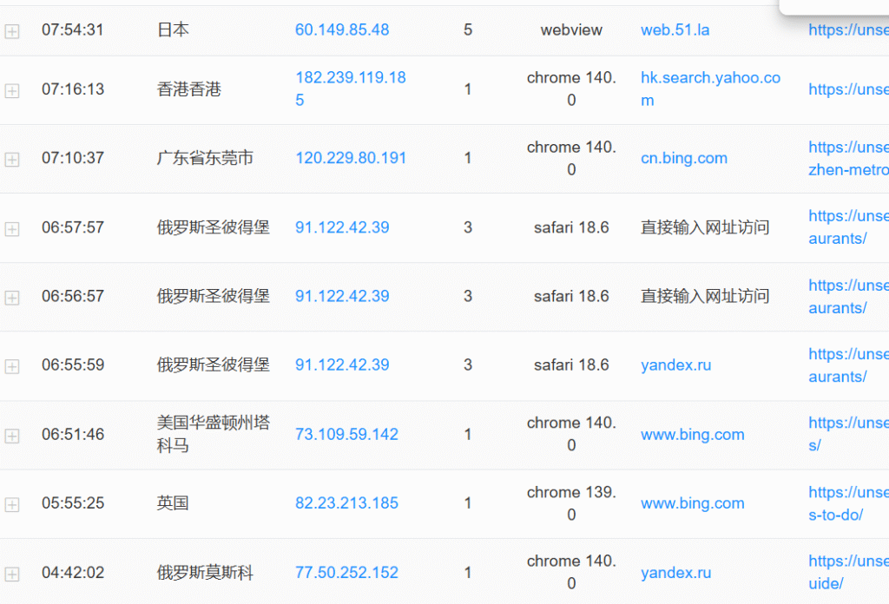
Task: Open IP 82.23.213.185 link
Action: point(346,502)
